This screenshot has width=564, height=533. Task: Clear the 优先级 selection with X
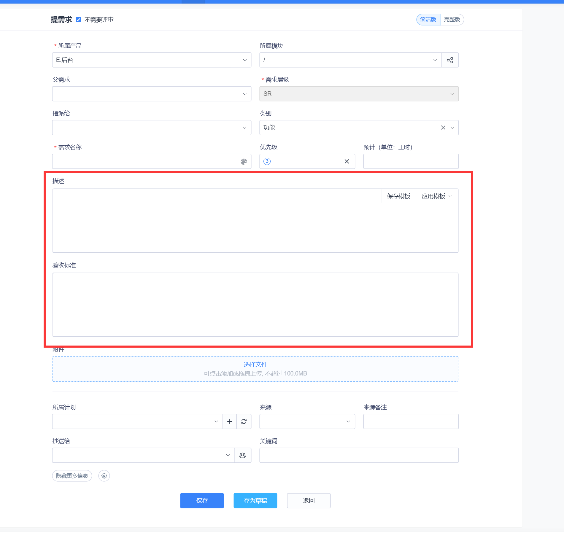[347, 161]
